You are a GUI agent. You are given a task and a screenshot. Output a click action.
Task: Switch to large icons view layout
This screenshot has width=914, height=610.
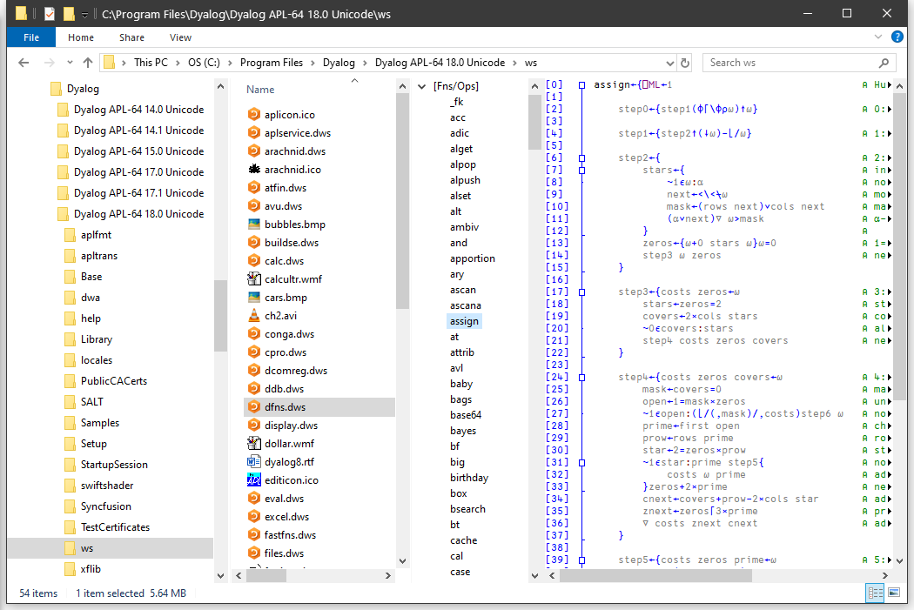click(x=893, y=593)
